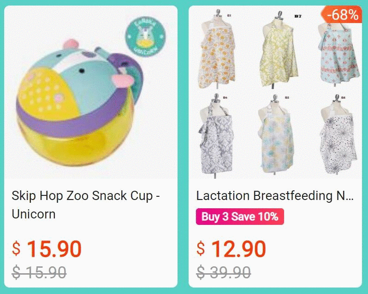The width and height of the screenshot is (368, 294).
Task: Click the $12.90 sale price
Action: 231,249
